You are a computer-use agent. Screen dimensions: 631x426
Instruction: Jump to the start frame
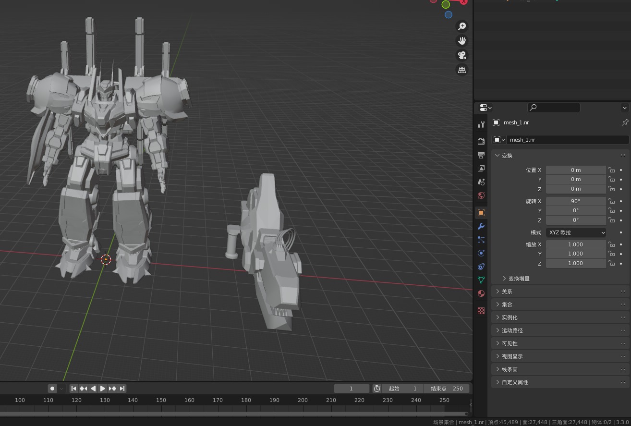click(x=74, y=389)
